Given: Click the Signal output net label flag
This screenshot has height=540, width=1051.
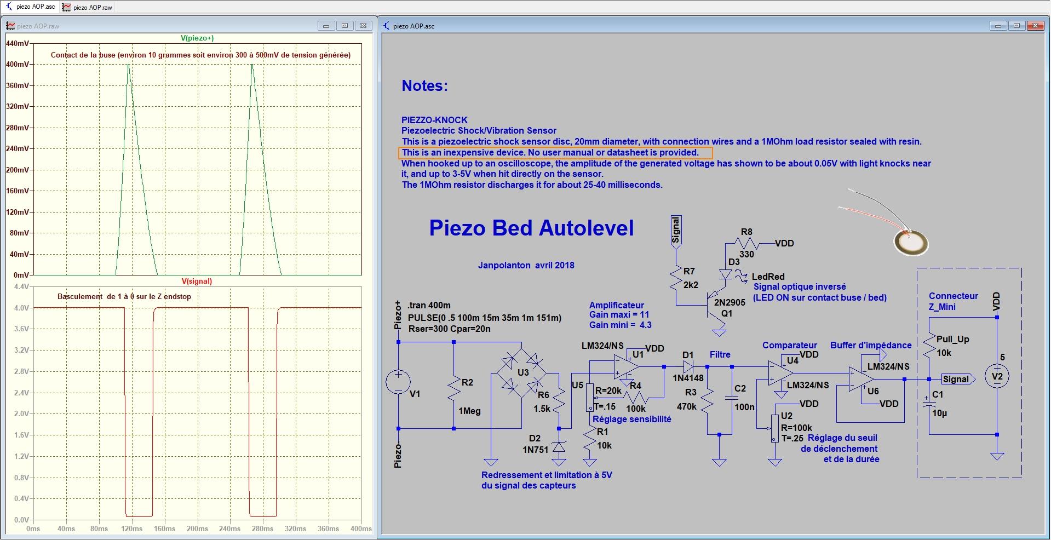Looking at the screenshot, I should coord(958,379).
